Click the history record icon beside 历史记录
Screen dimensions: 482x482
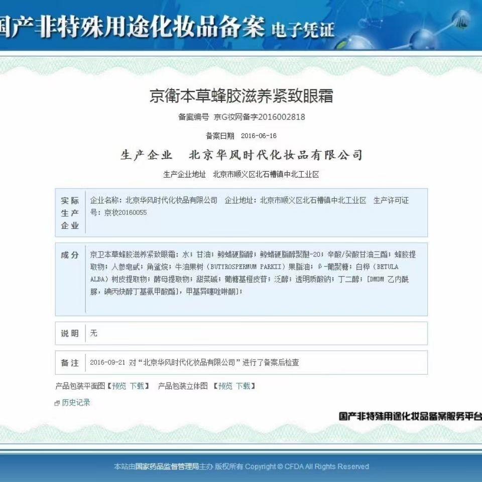pos(57,403)
